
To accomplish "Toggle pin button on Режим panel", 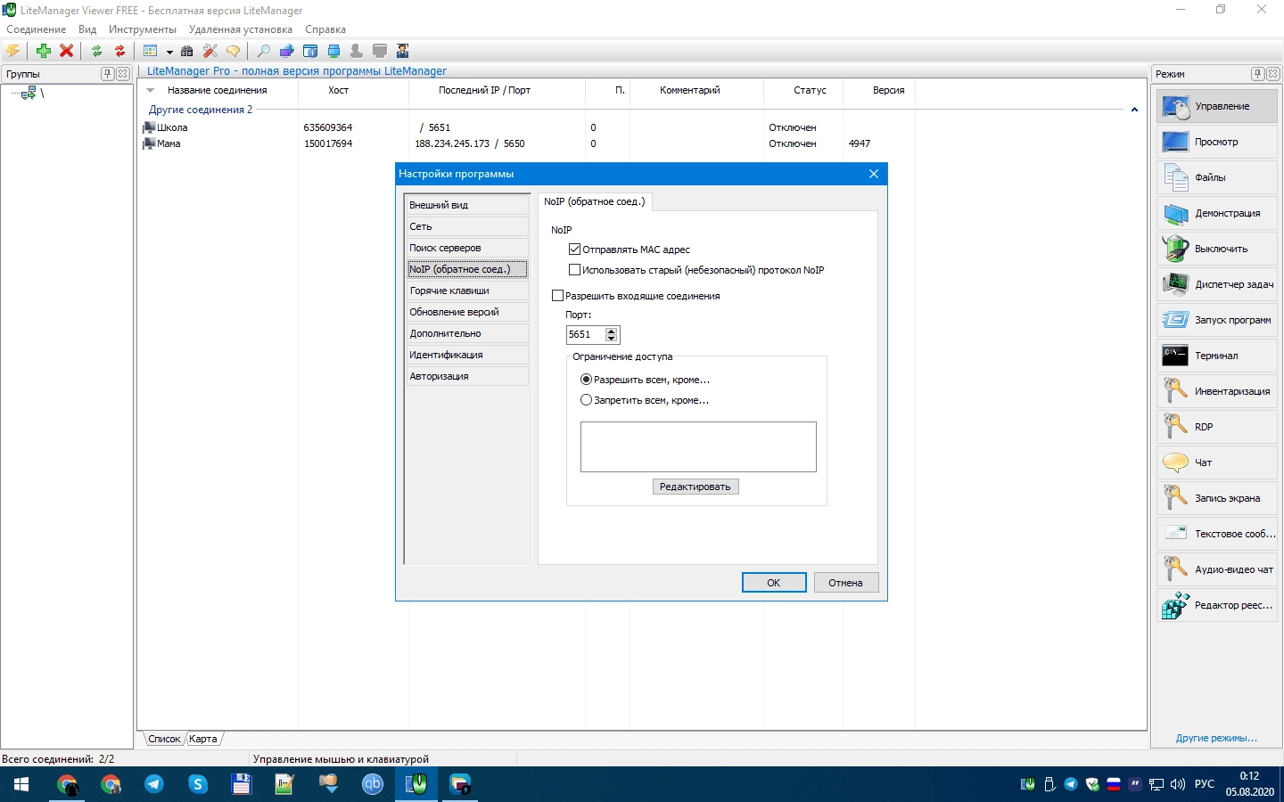I will click(x=1257, y=74).
